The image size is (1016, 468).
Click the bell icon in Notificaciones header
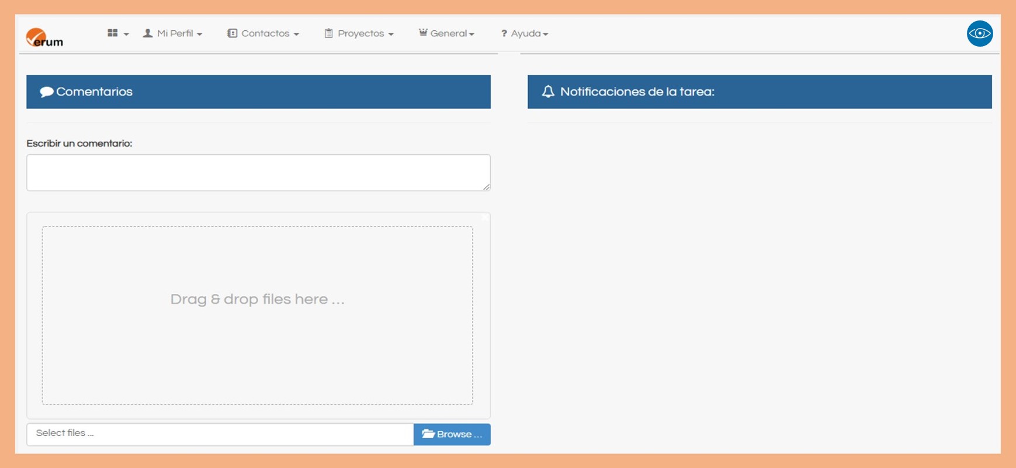coord(547,92)
